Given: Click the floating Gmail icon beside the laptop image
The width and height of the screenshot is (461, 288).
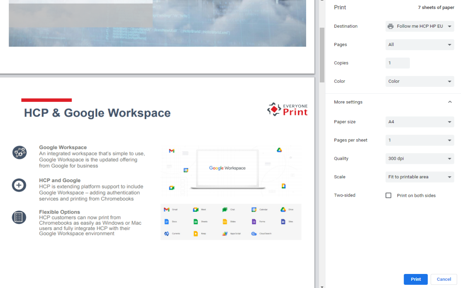Looking at the screenshot, I should 172,151.
